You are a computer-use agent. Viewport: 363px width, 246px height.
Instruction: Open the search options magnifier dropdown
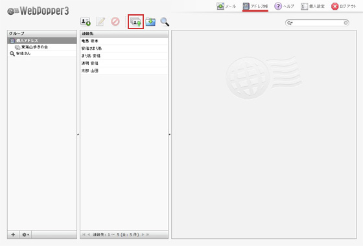click(x=290, y=23)
